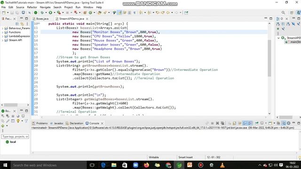
Task: Click the Last Edit Location toolbar icon
Action: point(158,13)
